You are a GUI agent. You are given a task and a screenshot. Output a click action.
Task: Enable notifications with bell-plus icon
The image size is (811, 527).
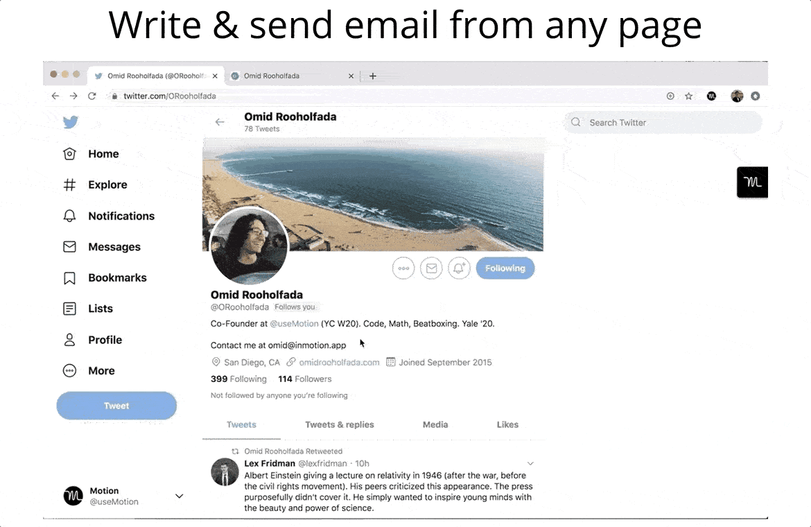(x=459, y=268)
